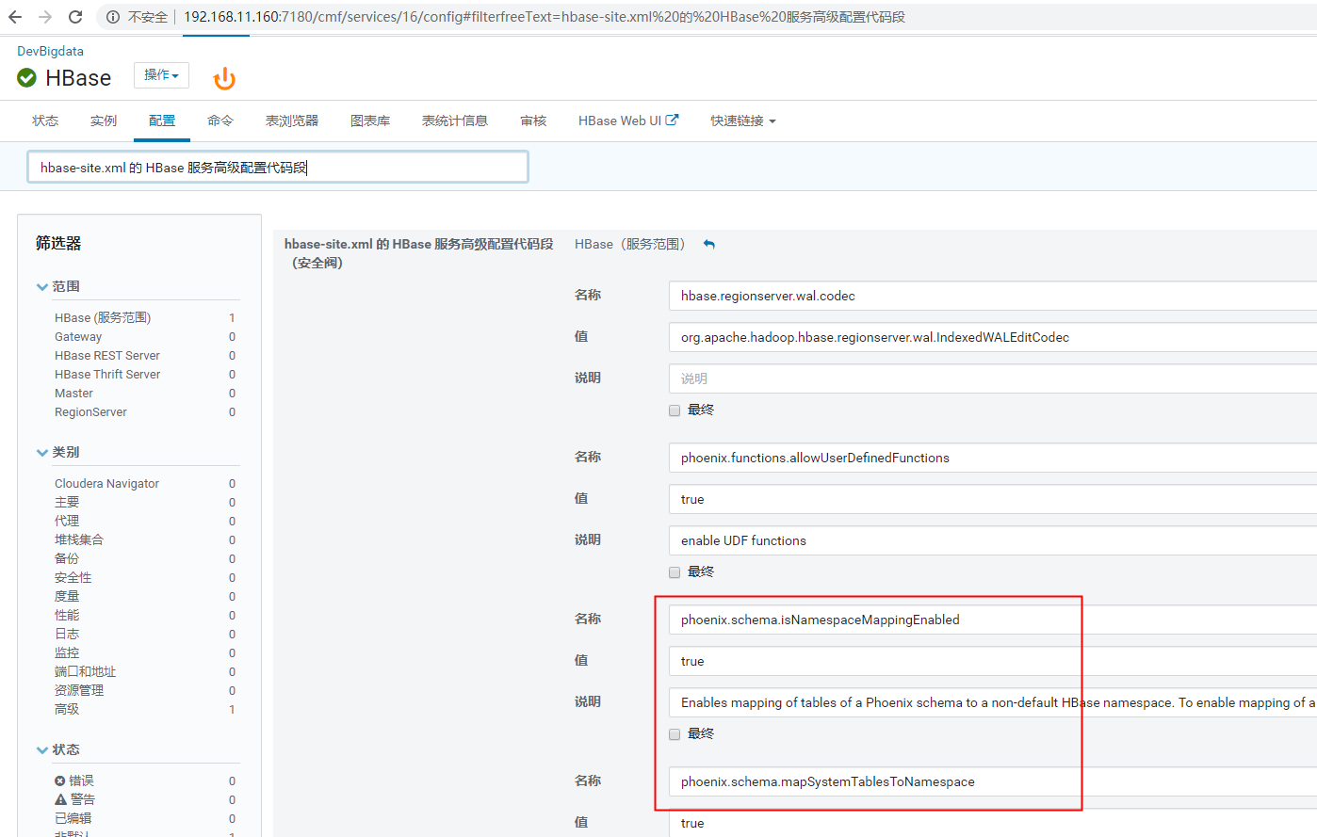The height and width of the screenshot is (837, 1317).
Task: Click the site info not-secure icon
Action: (x=113, y=17)
